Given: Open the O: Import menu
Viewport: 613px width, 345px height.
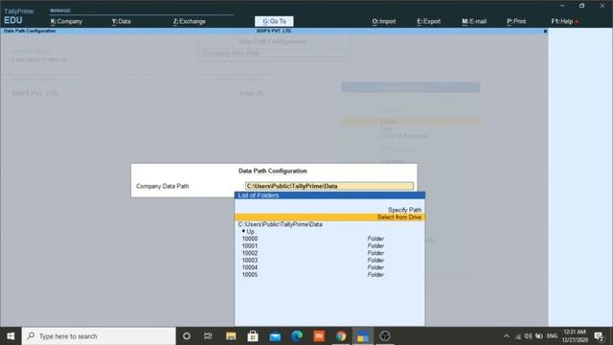Looking at the screenshot, I should [x=384, y=21].
